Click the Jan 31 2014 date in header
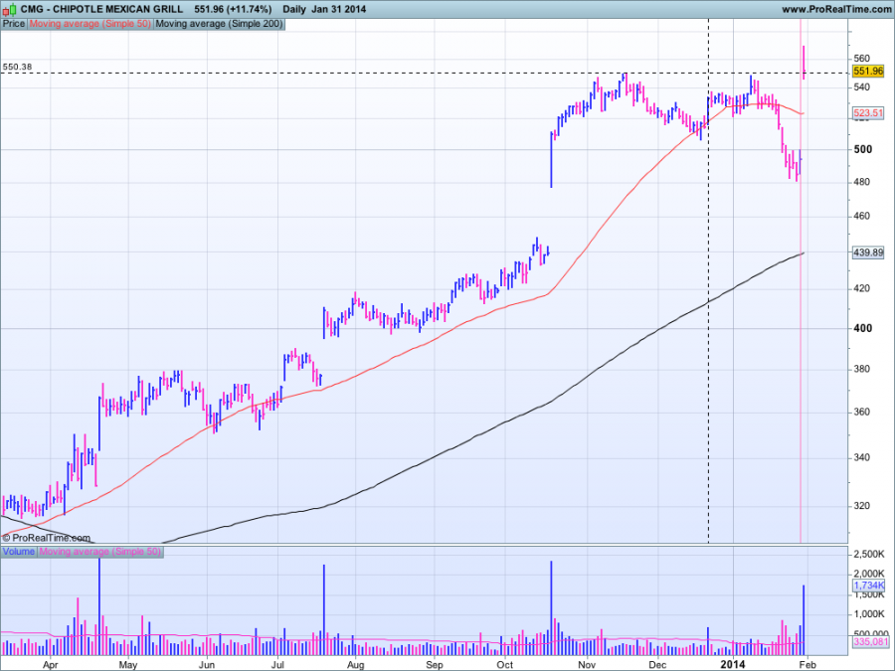 tap(338, 9)
